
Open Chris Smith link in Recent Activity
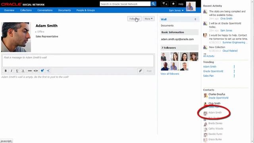coord(226,19)
